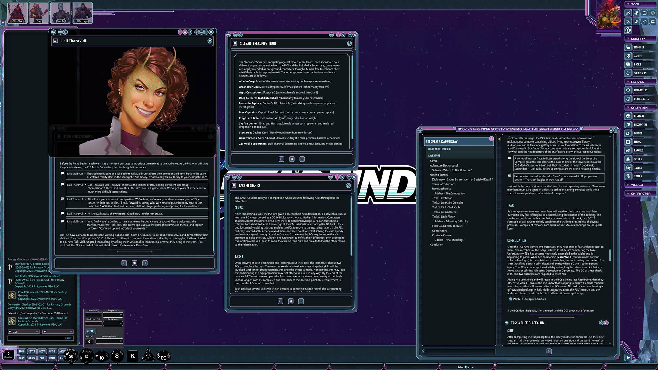Open the Bestiary from the Campaign sidebar

(x=628, y=116)
